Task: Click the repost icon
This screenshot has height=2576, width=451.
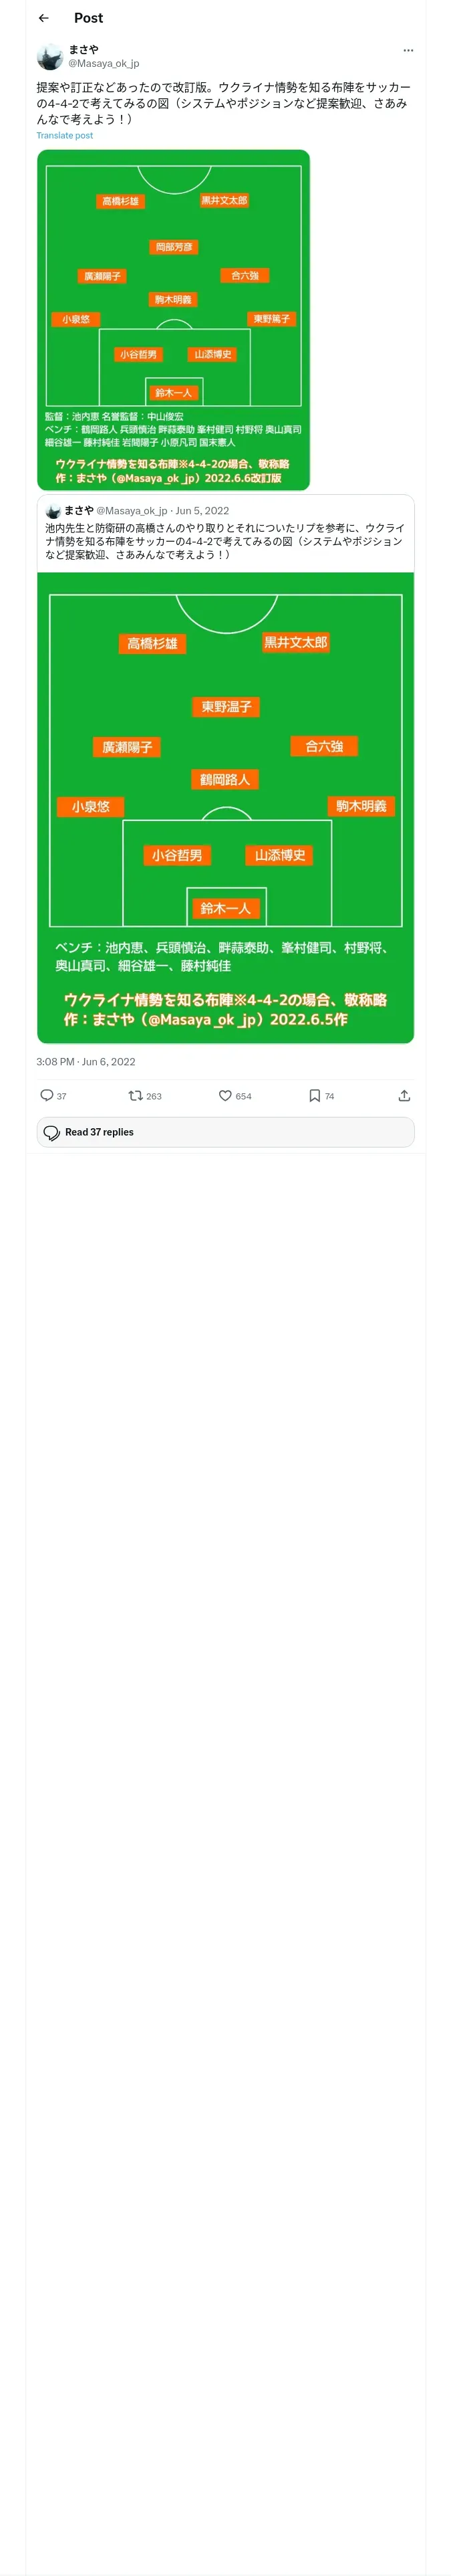Action: tap(135, 1095)
